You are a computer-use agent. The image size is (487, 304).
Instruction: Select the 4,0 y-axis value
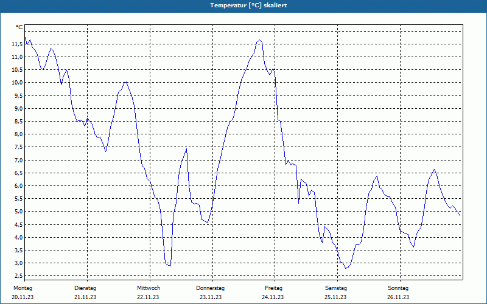[x=18, y=238]
